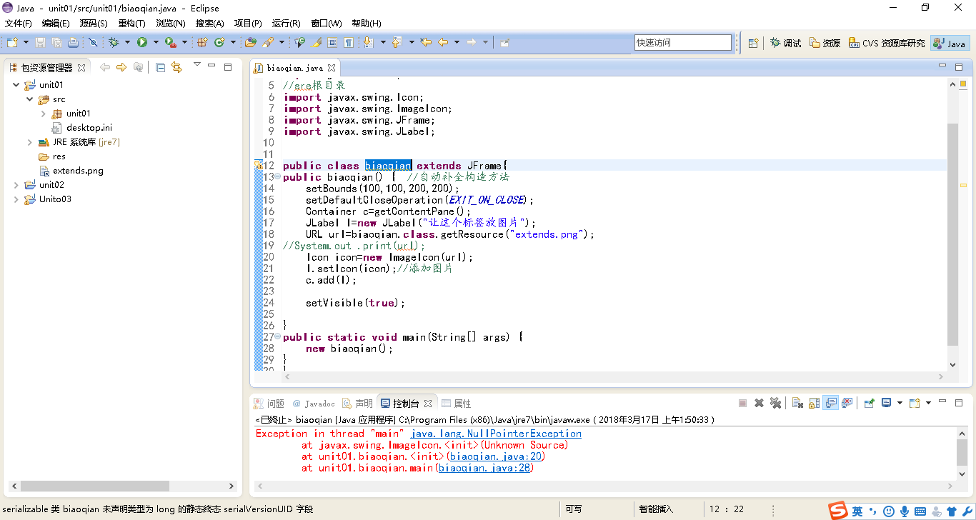Toggle Mark Occurrences highlighter icon
Viewport: 976px width, 520px height.
tap(317, 43)
